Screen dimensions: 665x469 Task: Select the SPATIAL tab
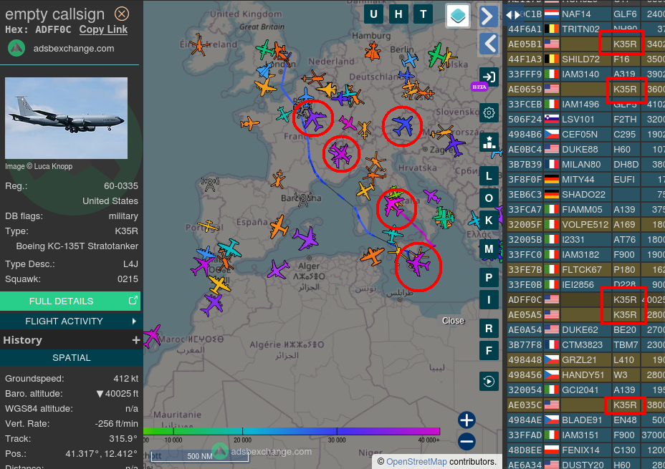(71, 357)
